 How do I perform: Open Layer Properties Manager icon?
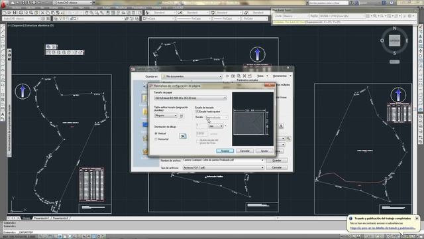tap(56, 19)
